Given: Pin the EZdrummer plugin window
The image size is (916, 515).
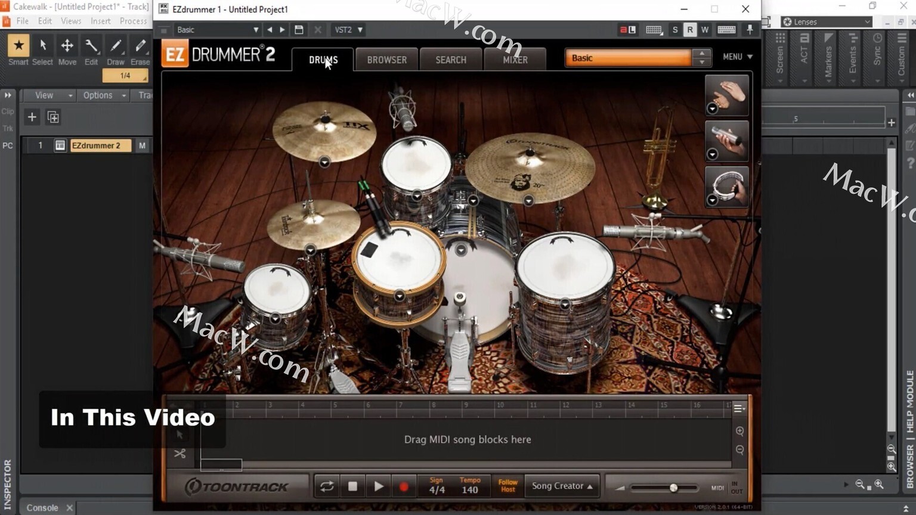Looking at the screenshot, I should (x=750, y=30).
